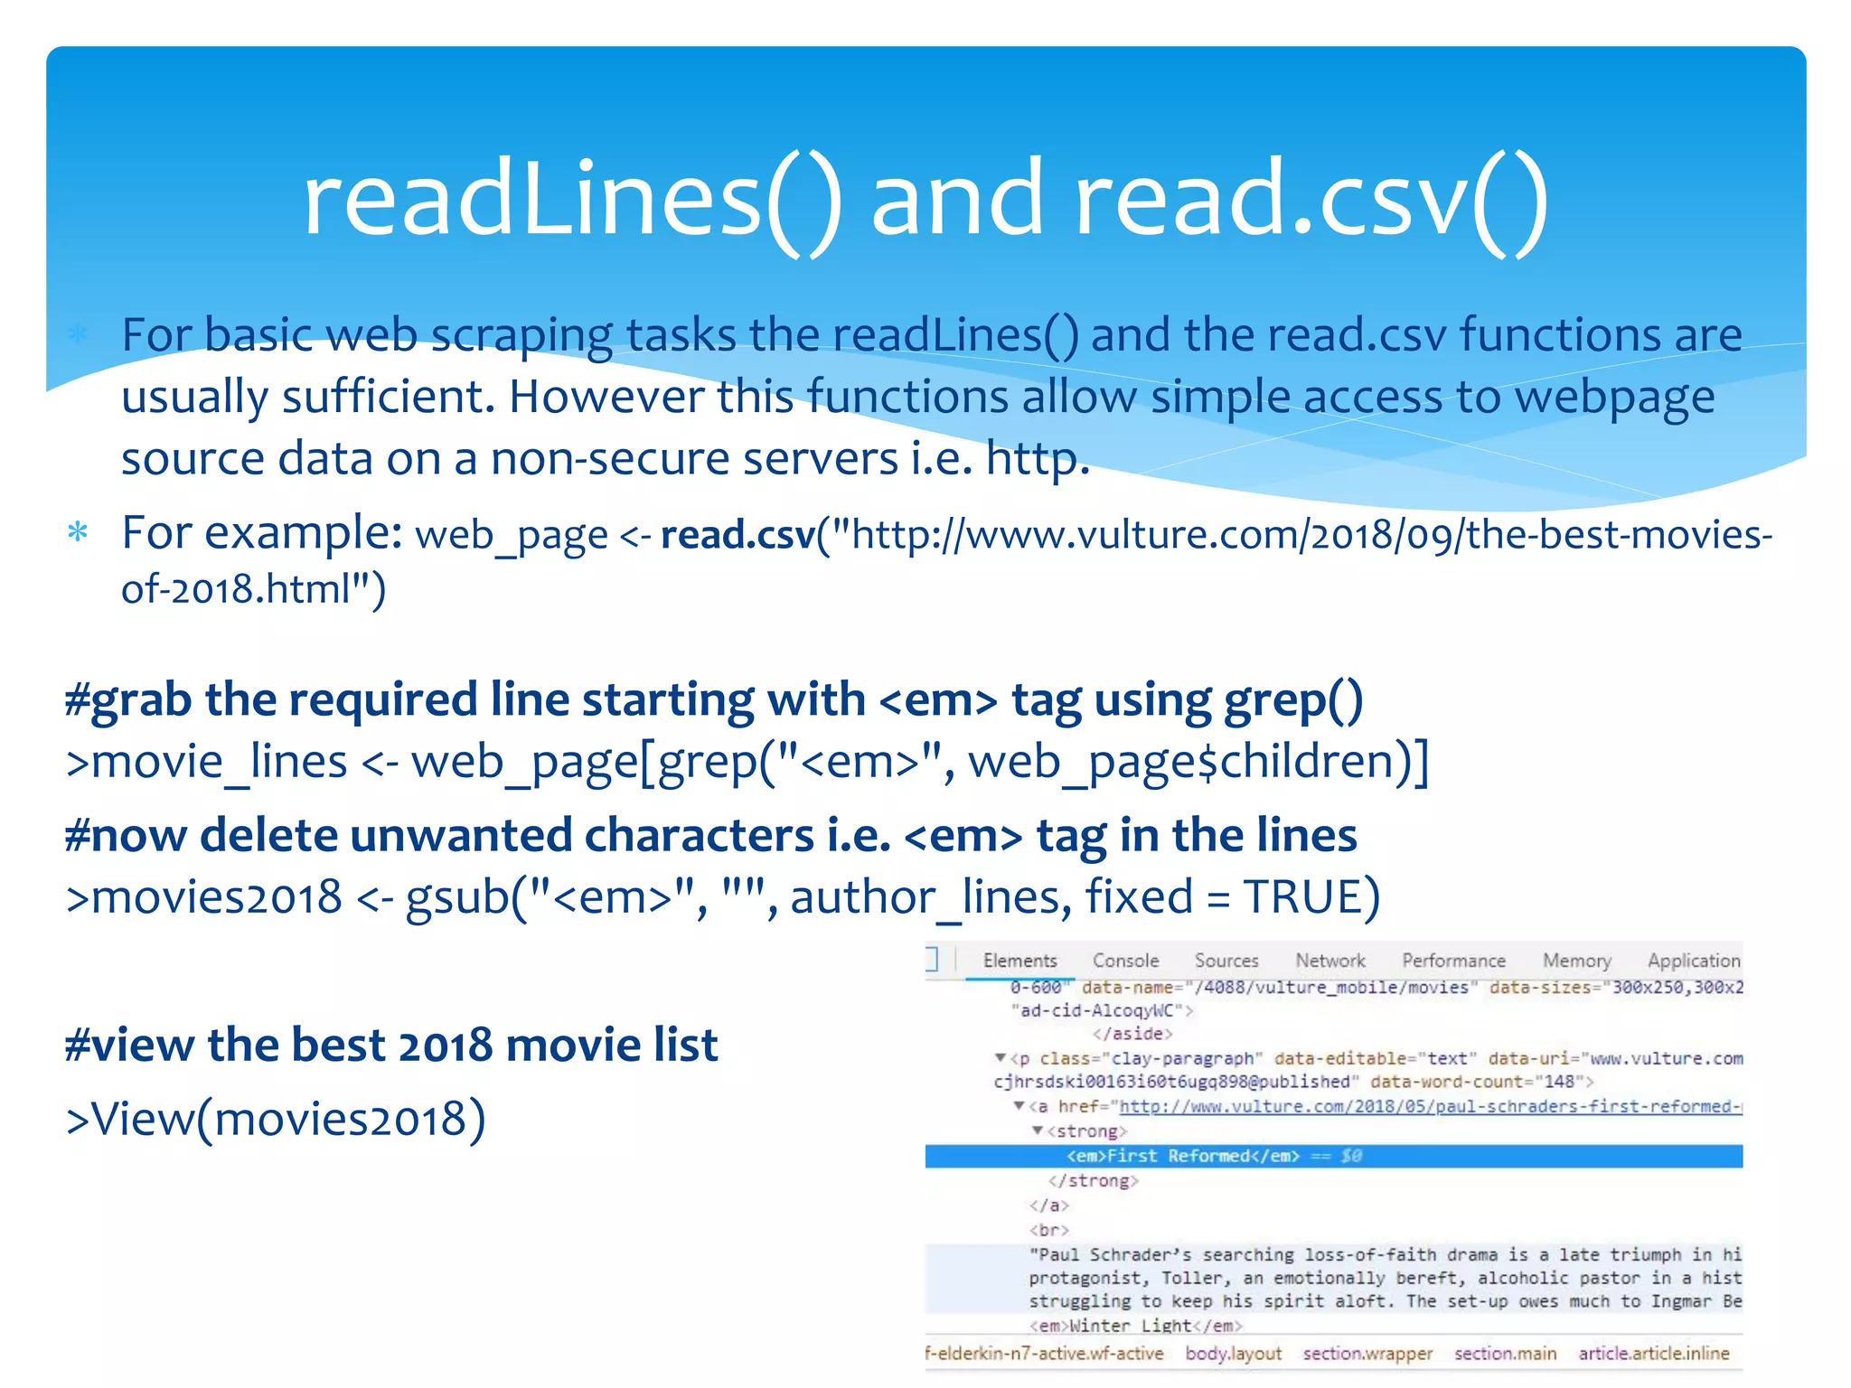Select the closing aside tag line

[1132, 1033]
